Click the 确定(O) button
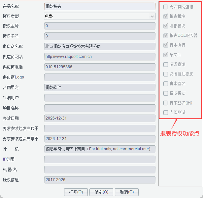Screen dimensions: 203x198 [101, 192]
